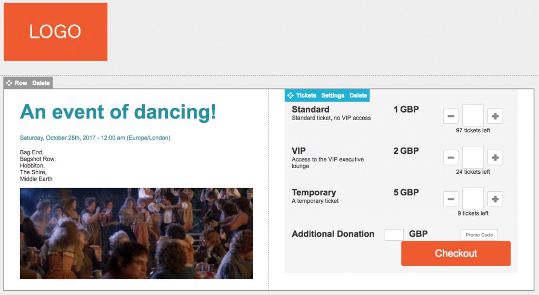Click the Temporary ticket quantity box

473,199
